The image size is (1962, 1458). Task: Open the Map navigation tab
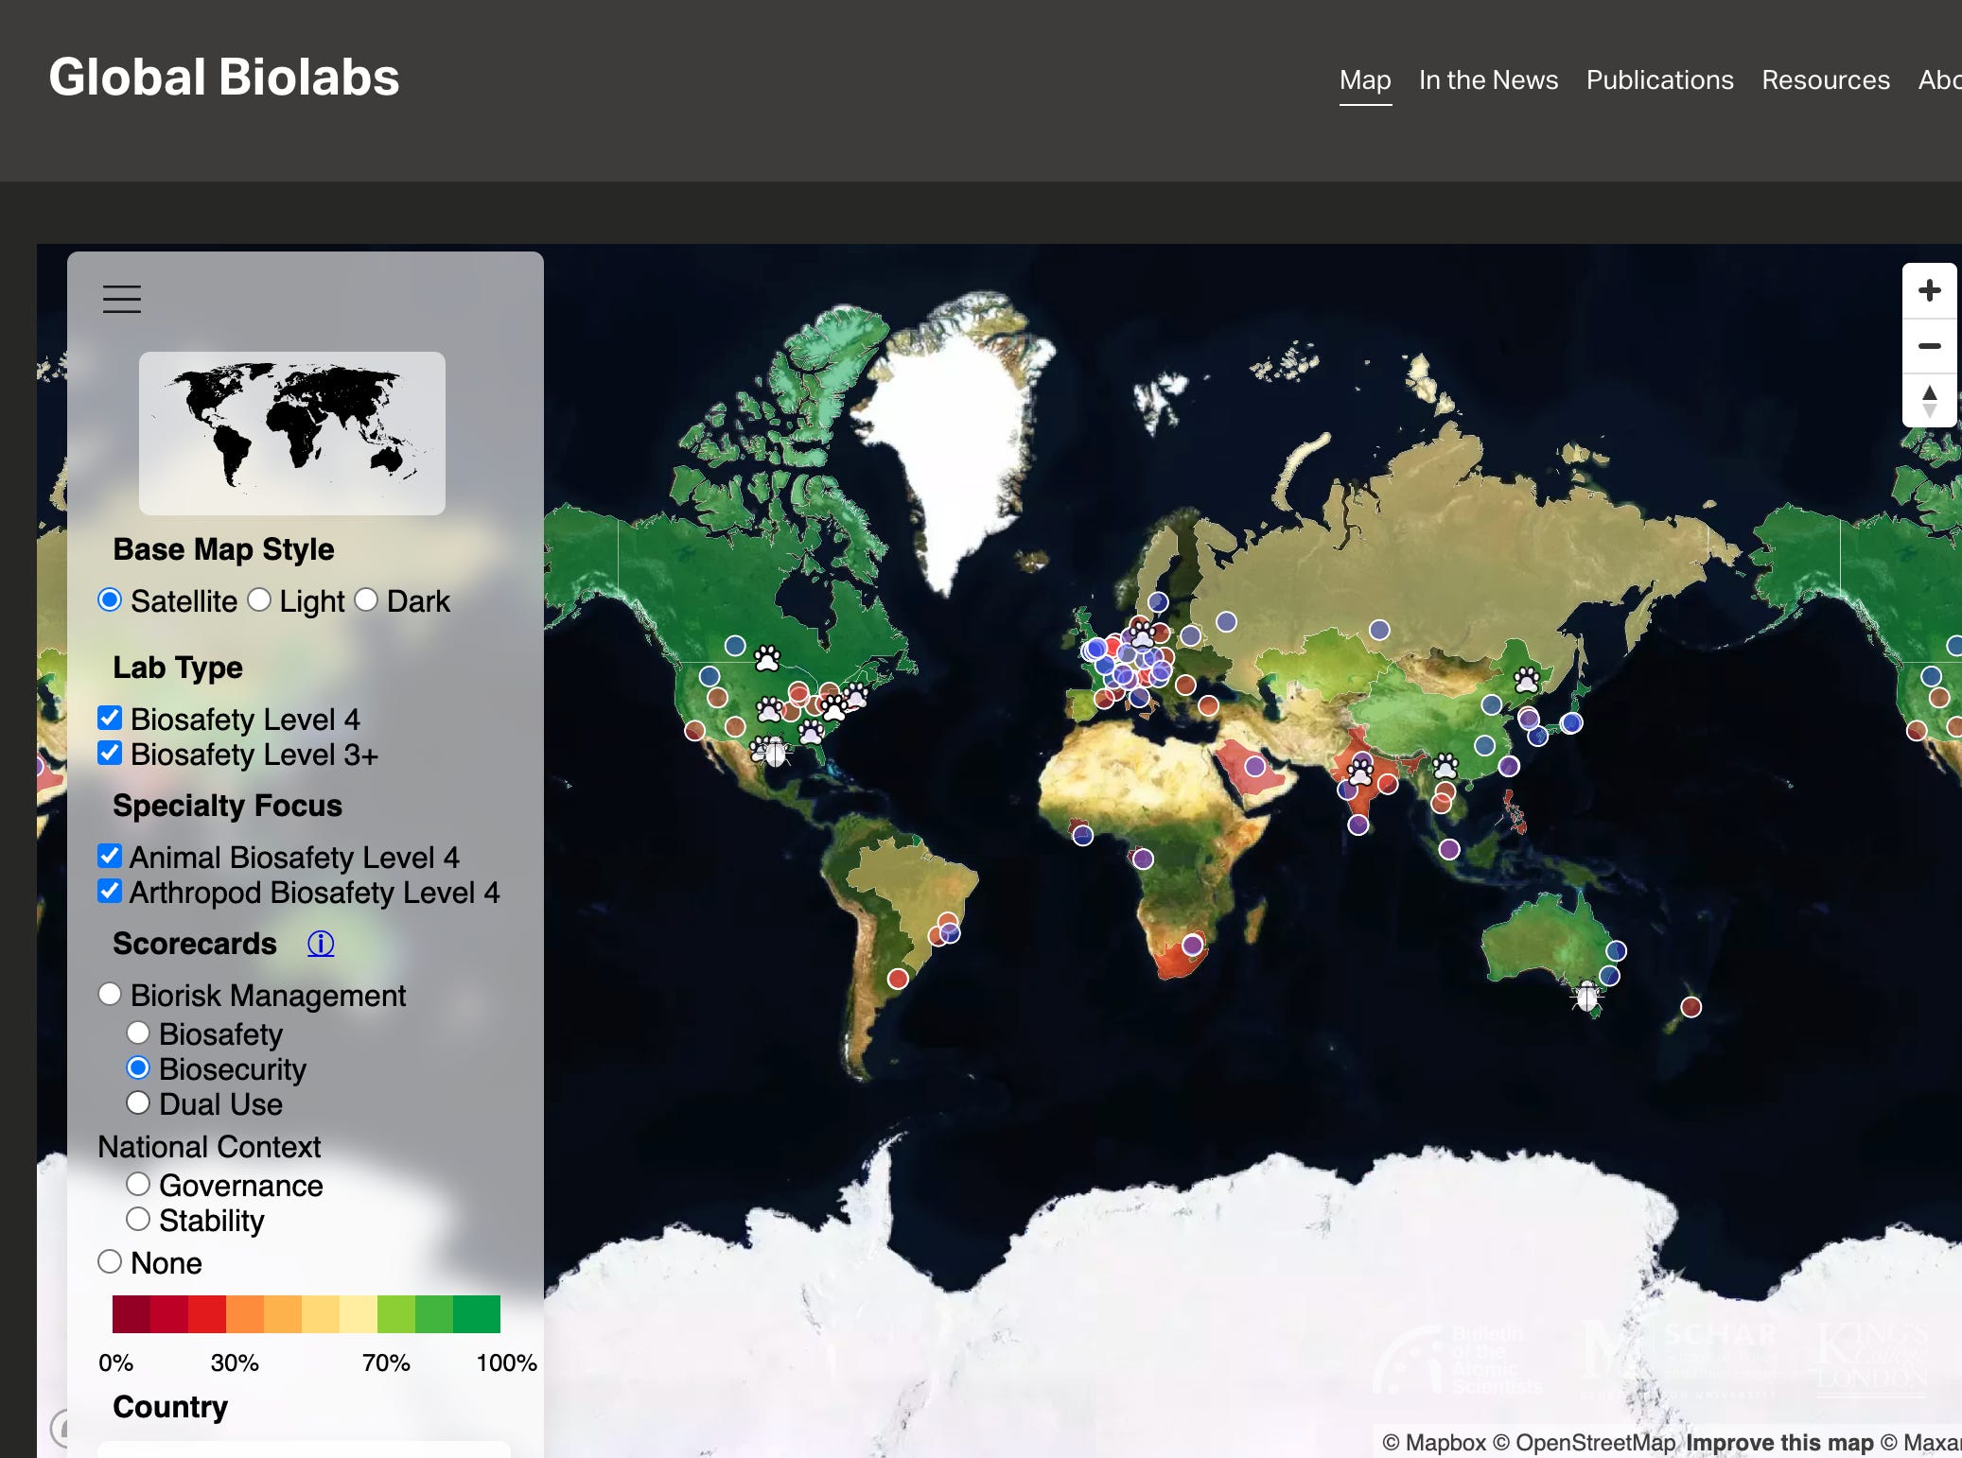pyautogui.click(x=1365, y=80)
